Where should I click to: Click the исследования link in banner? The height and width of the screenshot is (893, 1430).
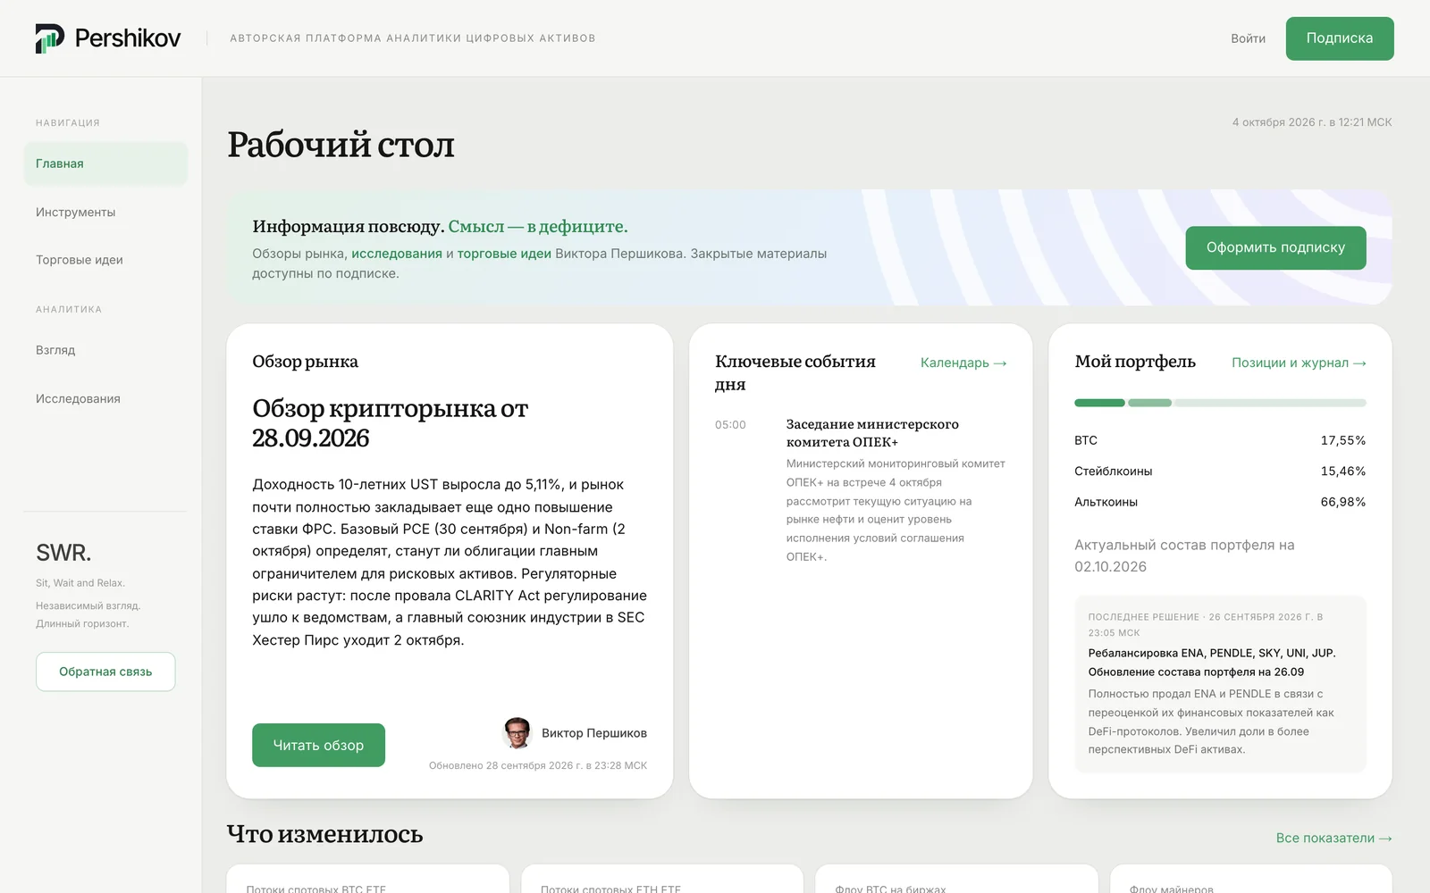[397, 254]
